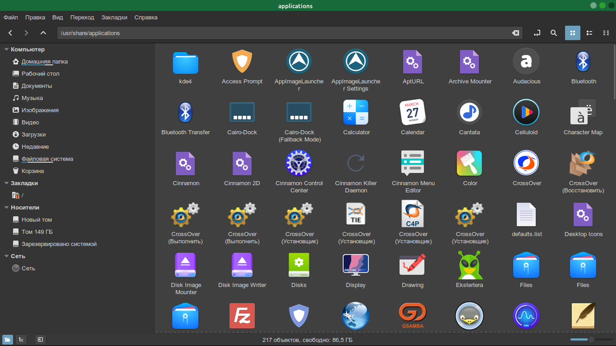Select the GSAMBA icon
616x346 pixels.
pos(413,316)
